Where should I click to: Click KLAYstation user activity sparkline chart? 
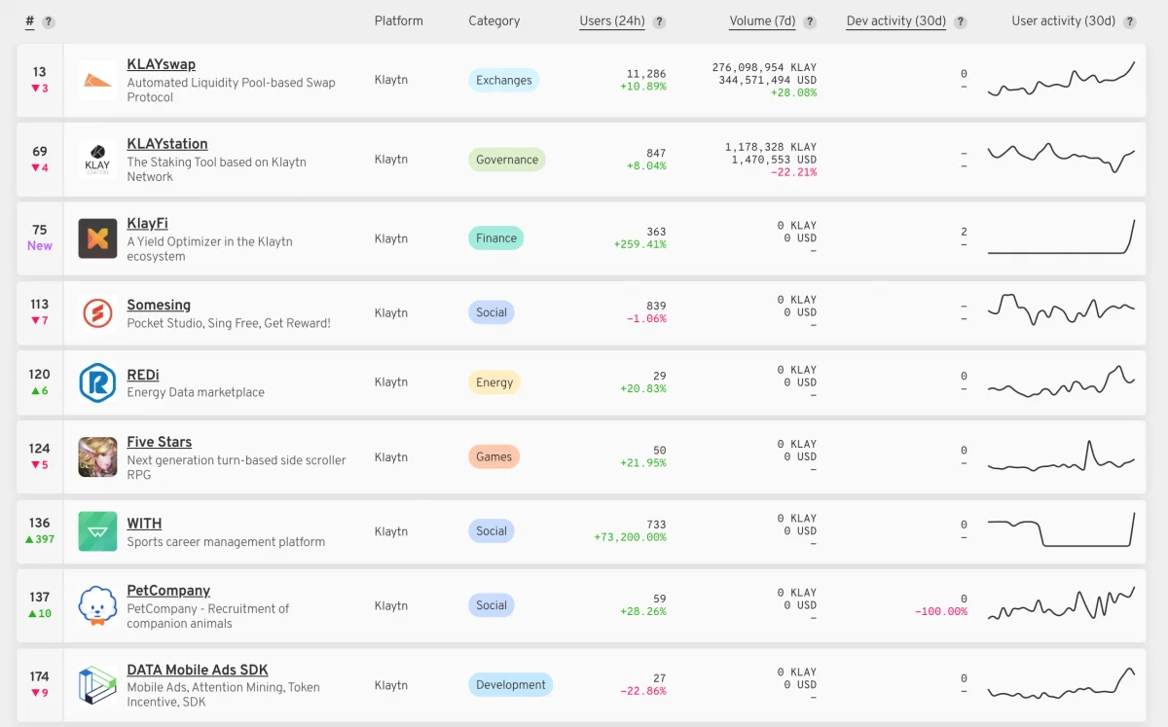(1061, 159)
